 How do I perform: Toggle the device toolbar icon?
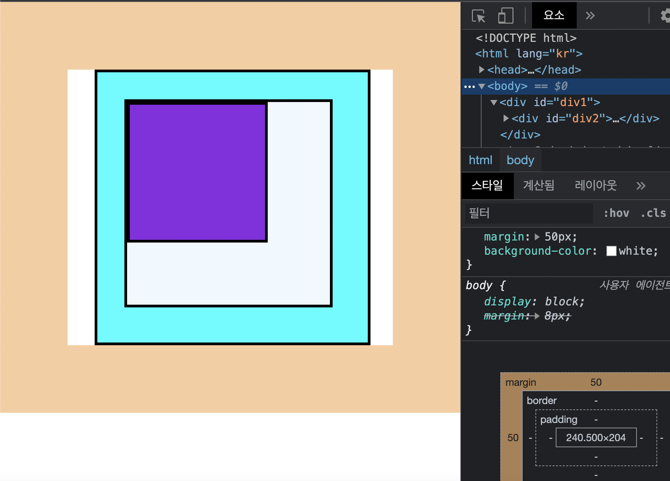click(506, 16)
